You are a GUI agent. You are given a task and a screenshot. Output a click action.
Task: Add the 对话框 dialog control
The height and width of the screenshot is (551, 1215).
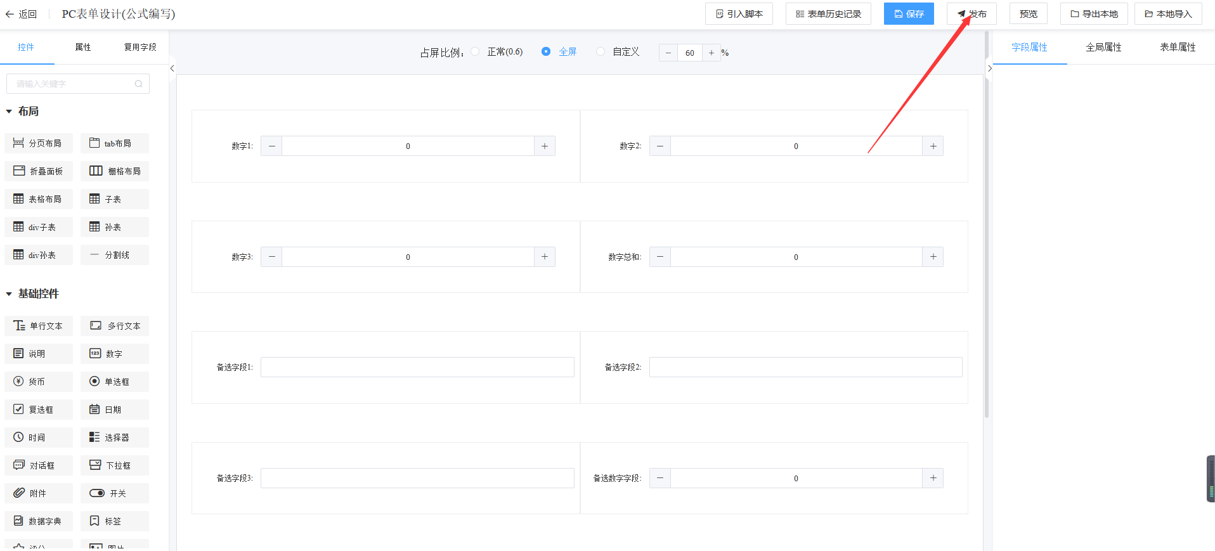pyautogui.click(x=39, y=465)
